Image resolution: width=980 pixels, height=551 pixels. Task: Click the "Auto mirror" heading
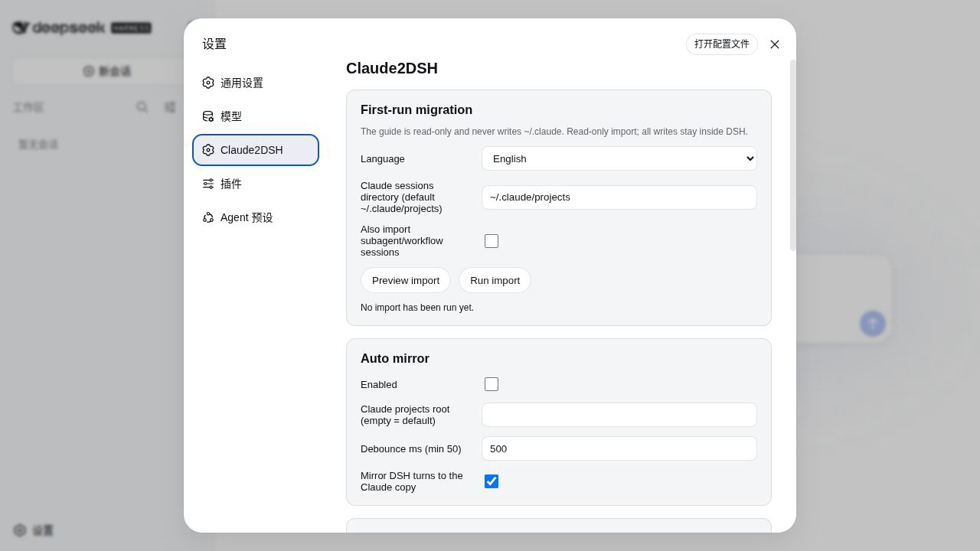click(x=395, y=359)
